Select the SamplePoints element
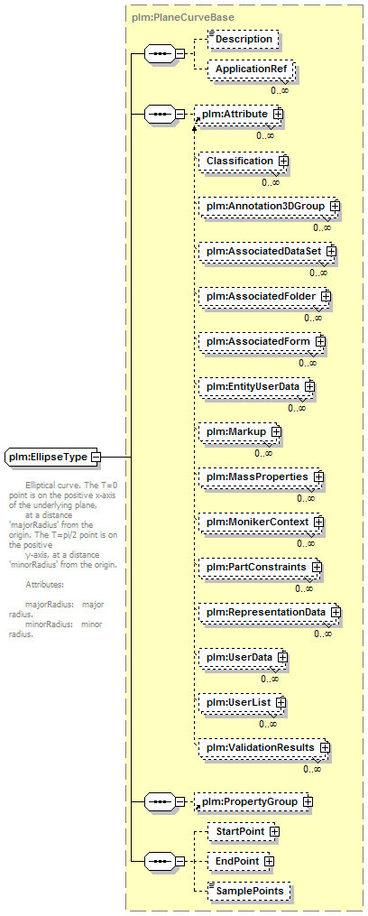Screen dimensions: 368x916 249,892
